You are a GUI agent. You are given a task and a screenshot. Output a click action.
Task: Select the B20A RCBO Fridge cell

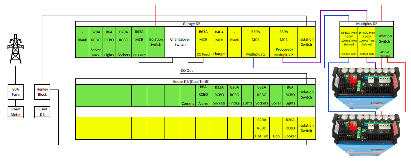pos(234,95)
